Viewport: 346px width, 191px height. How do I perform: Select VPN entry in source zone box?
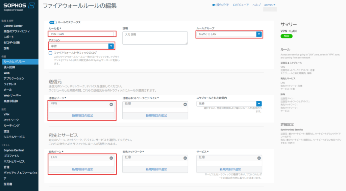pos(54,103)
